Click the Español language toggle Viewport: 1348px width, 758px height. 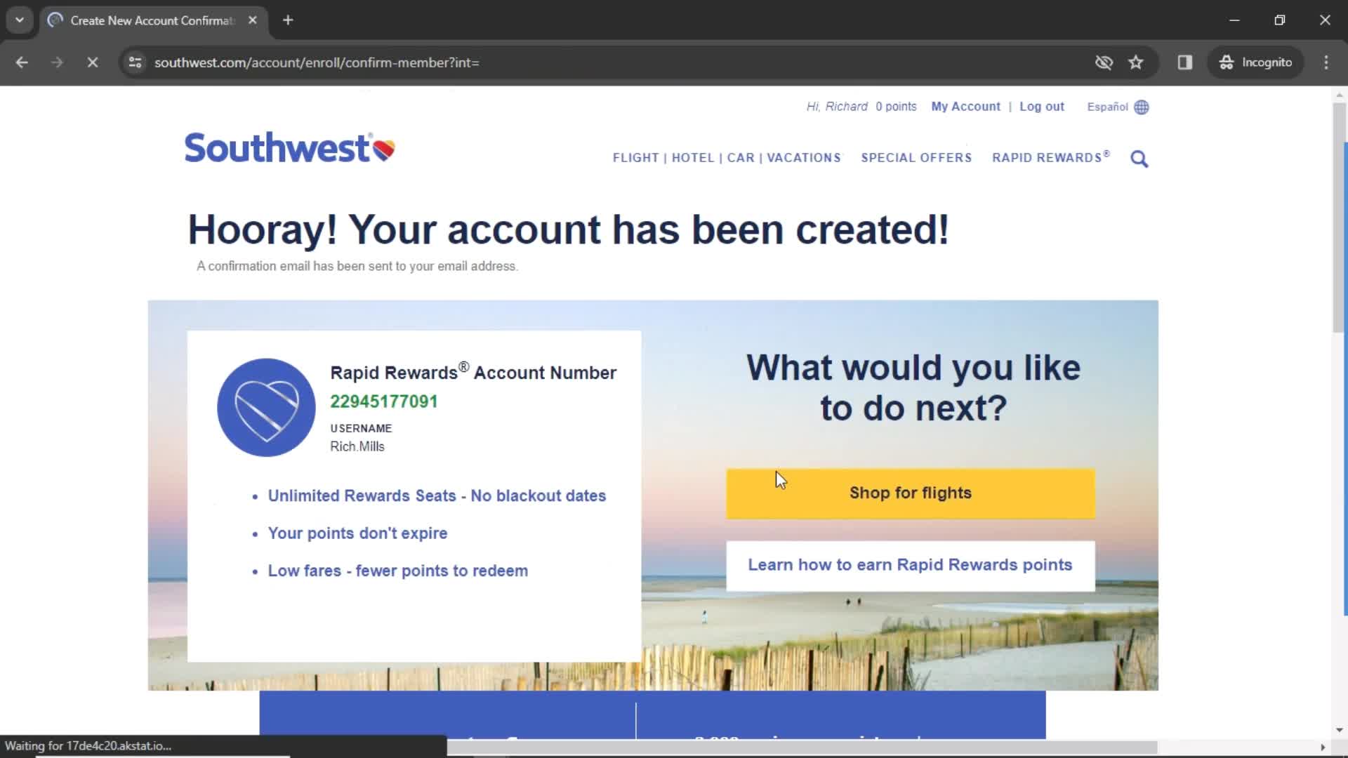1118,107
